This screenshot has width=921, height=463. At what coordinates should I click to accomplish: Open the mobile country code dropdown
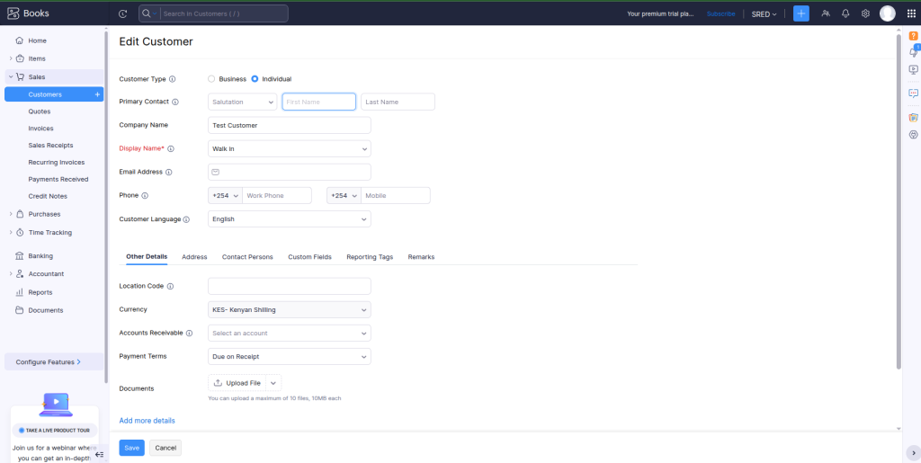[344, 195]
